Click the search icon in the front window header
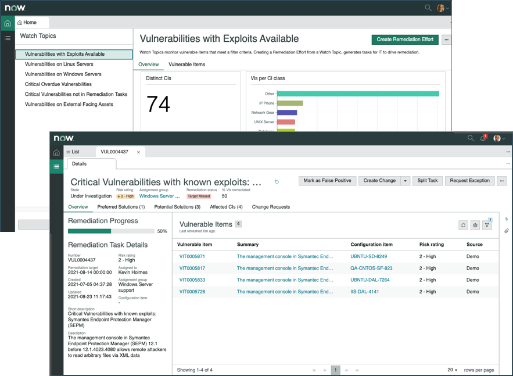Screen dimensions: 513x376 [x=471, y=138]
